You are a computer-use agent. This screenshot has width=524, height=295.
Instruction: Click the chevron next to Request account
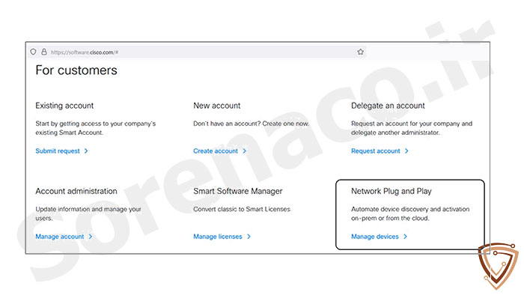406,151
